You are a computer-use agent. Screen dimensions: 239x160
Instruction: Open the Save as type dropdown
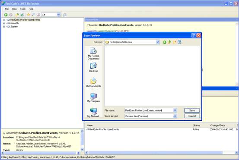(175, 116)
